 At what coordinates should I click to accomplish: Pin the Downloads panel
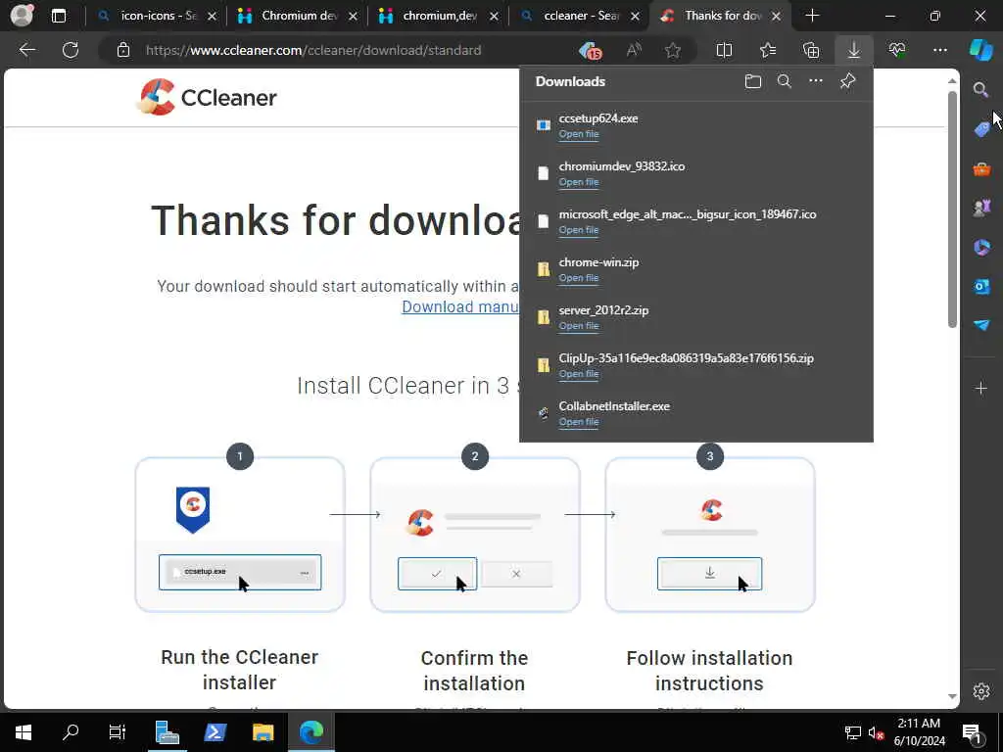(x=847, y=81)
